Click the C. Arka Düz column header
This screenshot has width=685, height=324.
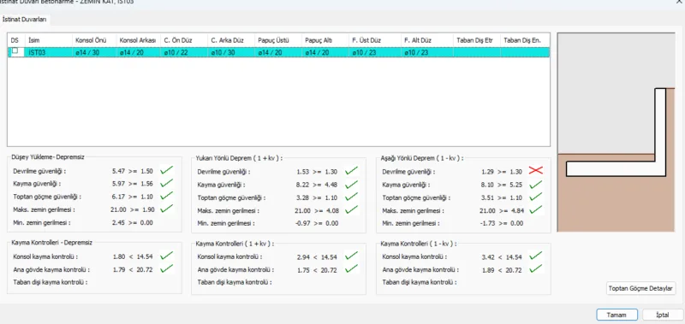click(231, 40)
